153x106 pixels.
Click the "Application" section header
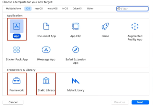point(15,16)
